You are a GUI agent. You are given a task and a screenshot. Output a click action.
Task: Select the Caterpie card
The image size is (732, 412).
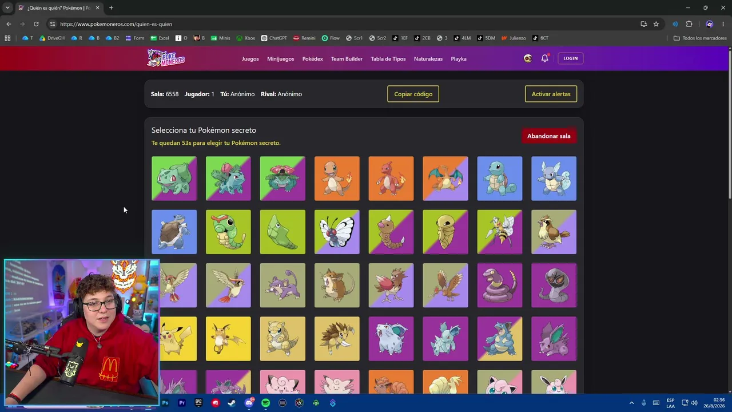coord(228,232)
